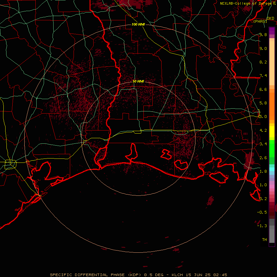Viewport: 277px width, 277px height.
Task: Click the 5.8 scale value
Action: click(x=263, y=103)
